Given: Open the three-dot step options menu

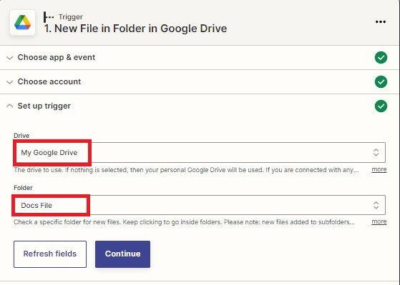Looking at the screenshot, I should pos(381,22).
